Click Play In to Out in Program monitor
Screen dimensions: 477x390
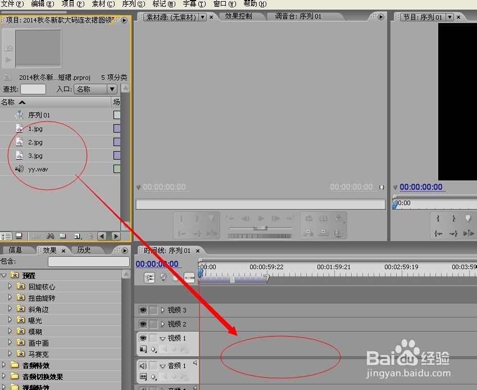coord(469,233)
